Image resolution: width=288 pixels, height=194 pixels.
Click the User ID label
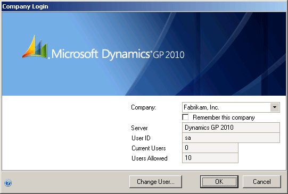[141, 138]
